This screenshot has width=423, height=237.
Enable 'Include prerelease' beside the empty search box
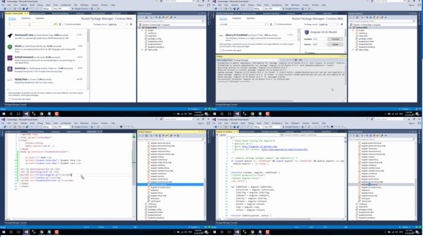(64, 24)
